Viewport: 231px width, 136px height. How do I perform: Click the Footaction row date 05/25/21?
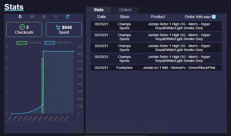101,67
